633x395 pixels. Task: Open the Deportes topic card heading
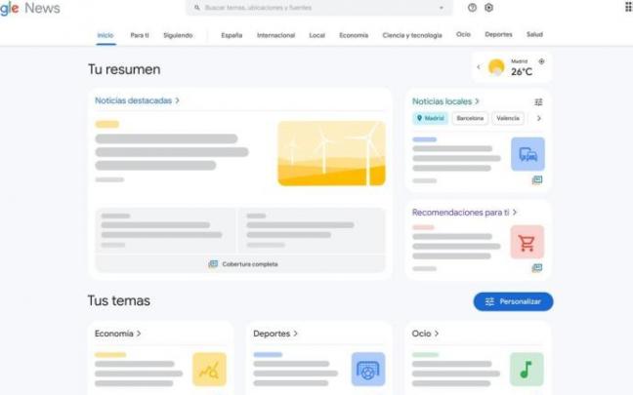275,334
